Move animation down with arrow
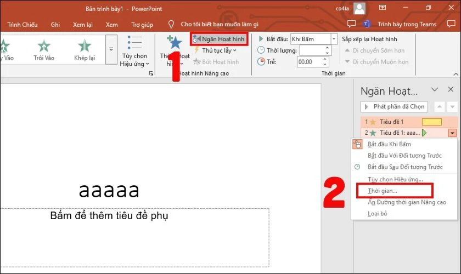This screenshot has width=461, height=274. [x=452, y=107]
